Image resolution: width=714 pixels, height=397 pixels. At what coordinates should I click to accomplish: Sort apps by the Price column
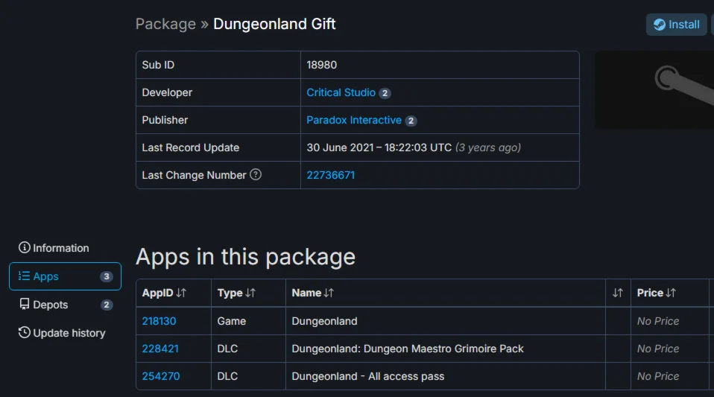(656, 293)
